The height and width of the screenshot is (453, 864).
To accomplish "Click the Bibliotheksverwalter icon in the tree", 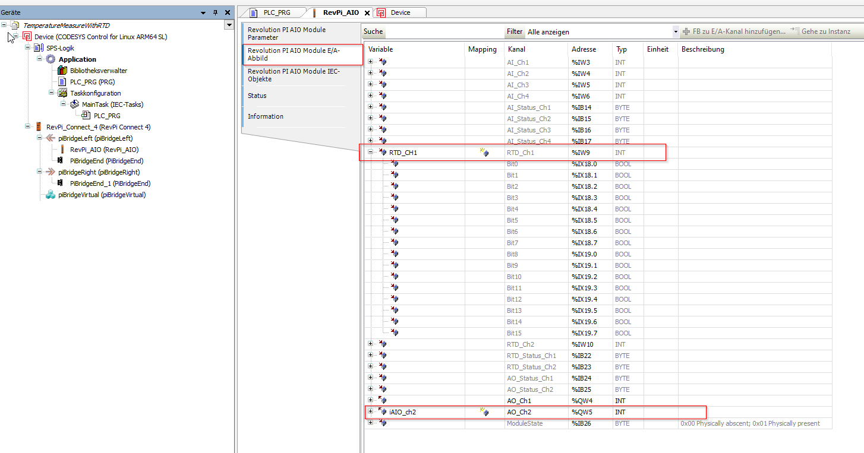I will click(62, 70).
